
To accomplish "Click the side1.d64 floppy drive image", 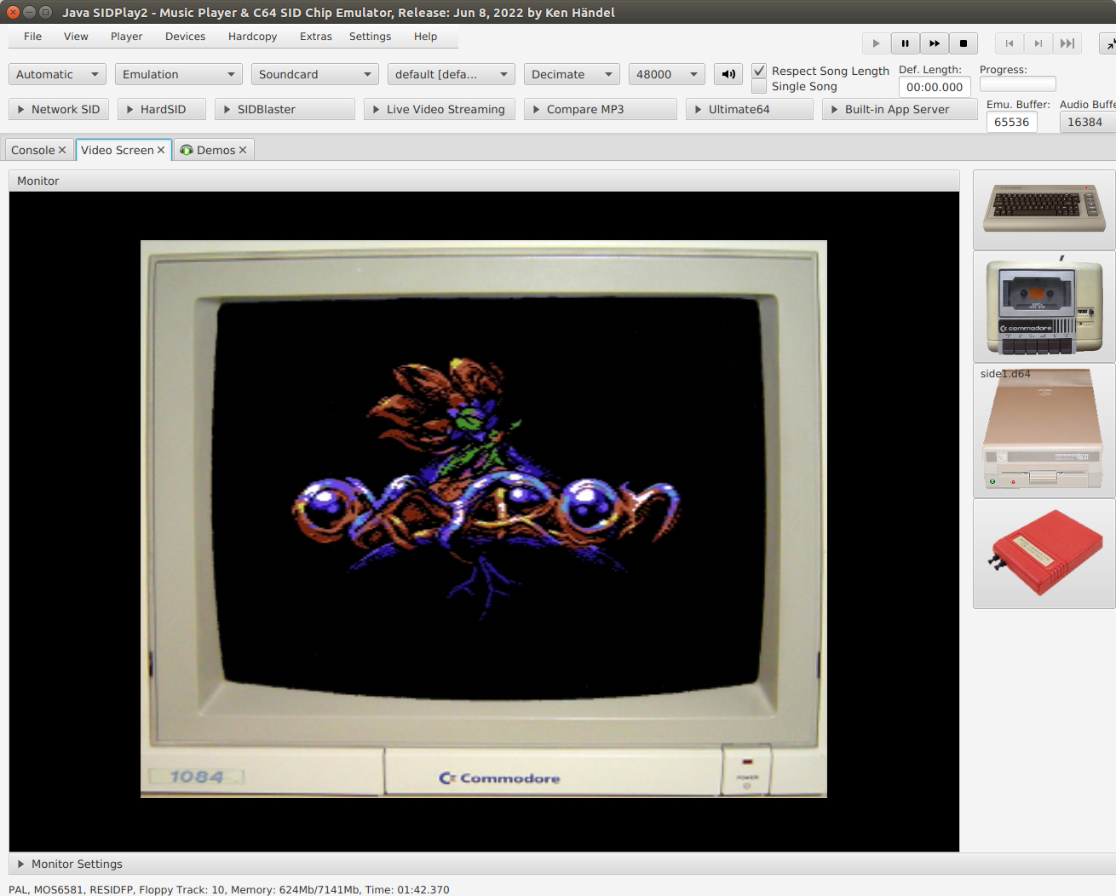I will coord(1044,431).
